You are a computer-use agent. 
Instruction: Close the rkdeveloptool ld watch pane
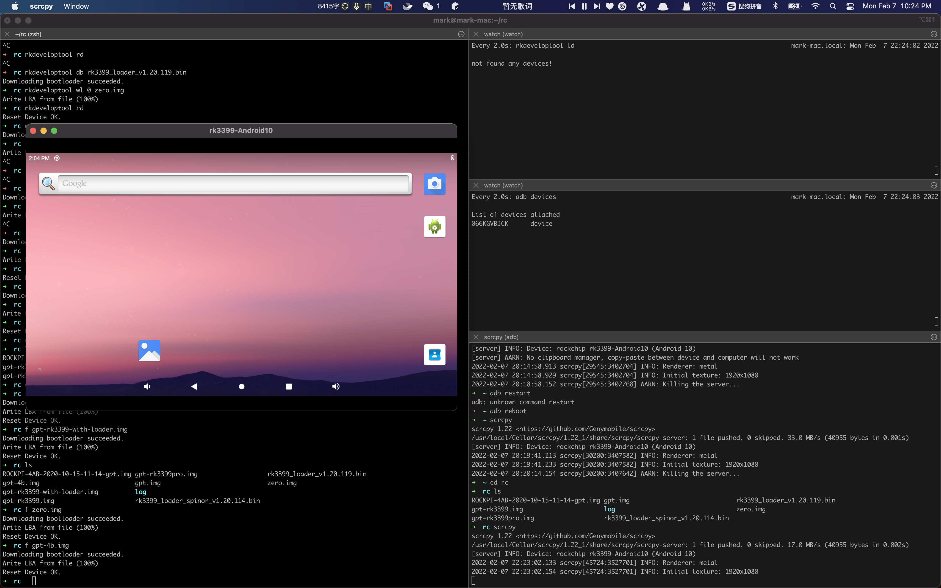point(476,34)
